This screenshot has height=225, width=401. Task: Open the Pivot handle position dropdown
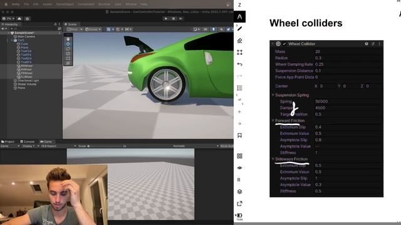pyautogui.click(x=75, y=29)
